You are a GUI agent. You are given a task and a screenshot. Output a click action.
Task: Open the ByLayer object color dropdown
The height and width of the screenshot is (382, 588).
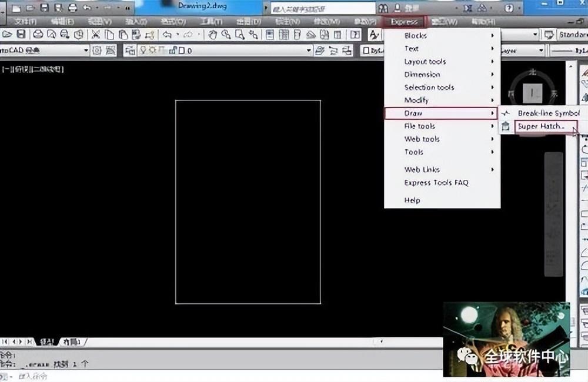click(372, 50)
